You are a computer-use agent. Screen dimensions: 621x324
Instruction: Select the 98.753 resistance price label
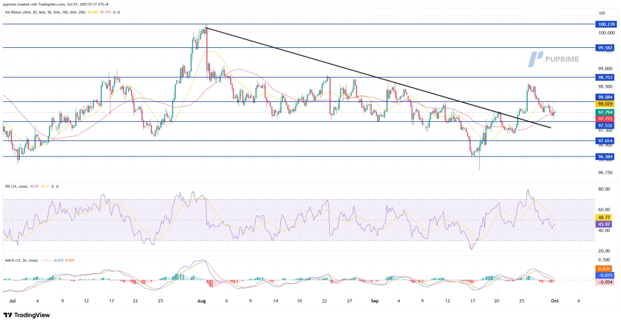pos(606,78)
